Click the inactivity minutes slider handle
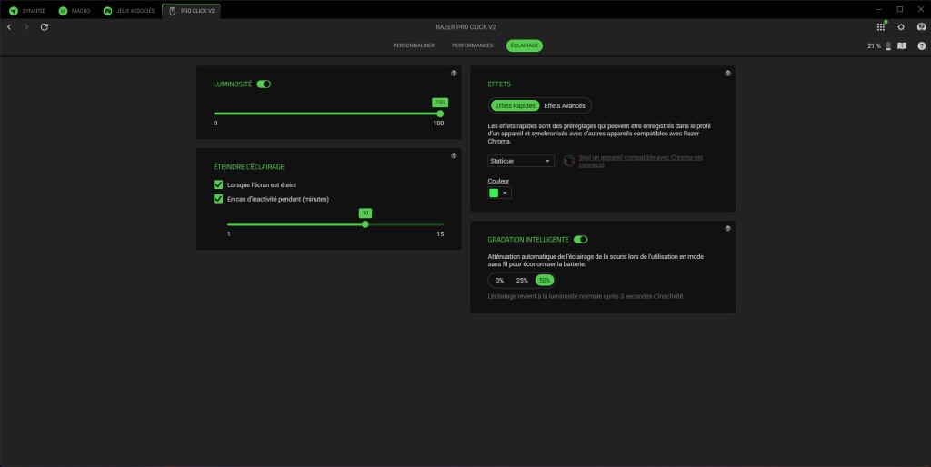Viewport: 931px width, 467px height. tap(365, 224)
